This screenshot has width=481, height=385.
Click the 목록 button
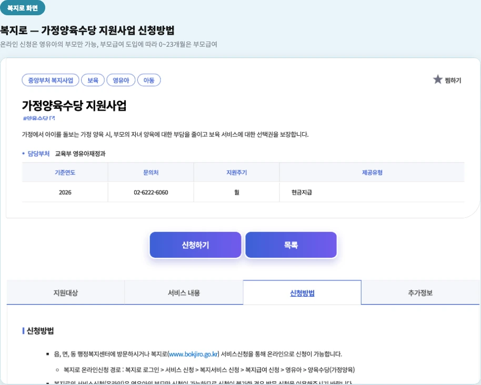pos(291,245)
